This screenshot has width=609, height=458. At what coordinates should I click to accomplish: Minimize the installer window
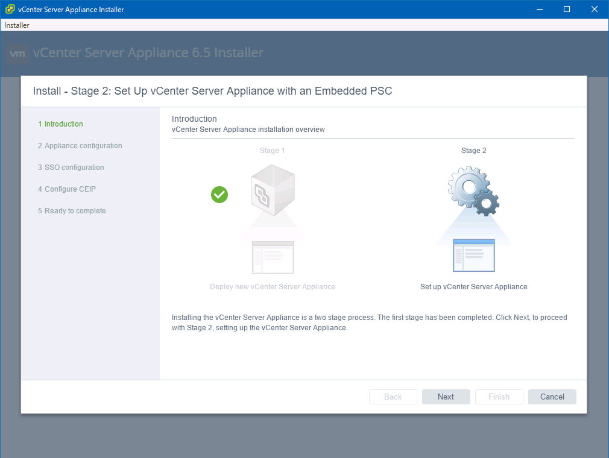click(540, 9)
